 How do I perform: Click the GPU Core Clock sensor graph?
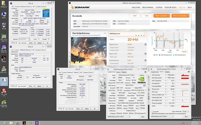(x=182, y=75)
